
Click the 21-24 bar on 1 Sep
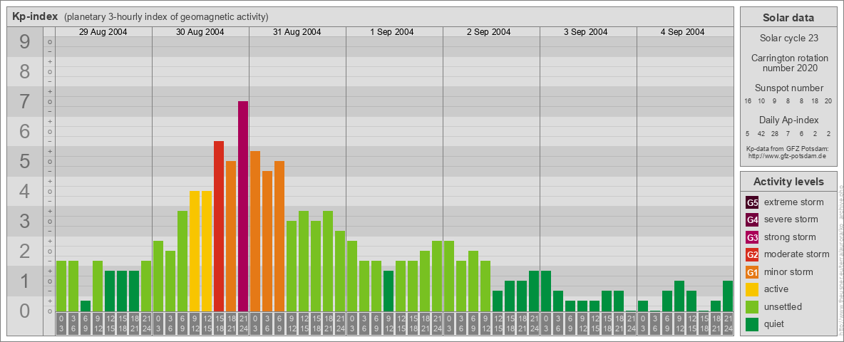(437, 276)
